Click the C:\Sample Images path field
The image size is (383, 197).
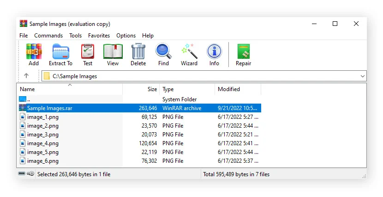coord(204,76)
